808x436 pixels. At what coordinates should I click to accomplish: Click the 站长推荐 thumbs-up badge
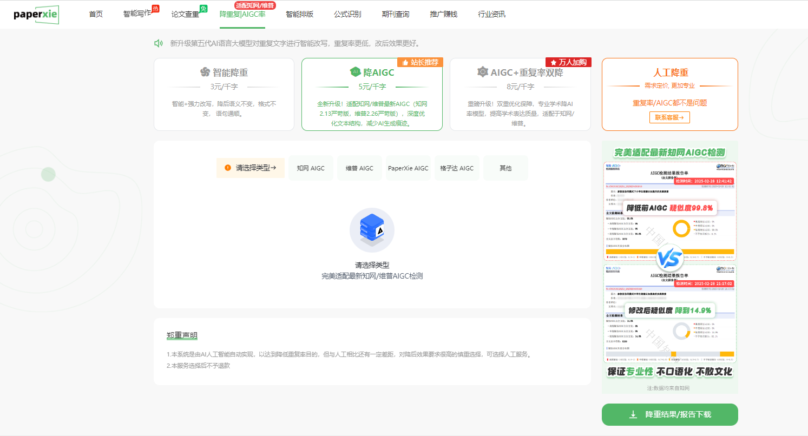tap(420, 62)
